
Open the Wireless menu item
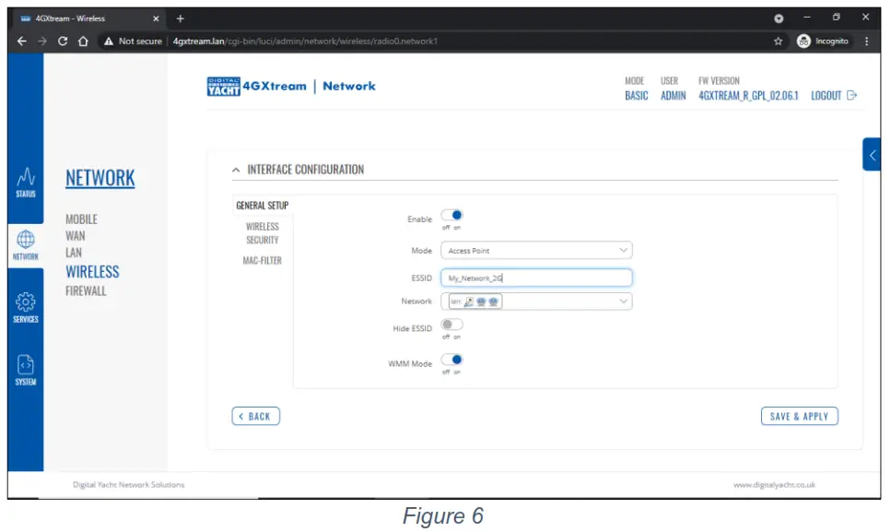coord(93,272)
